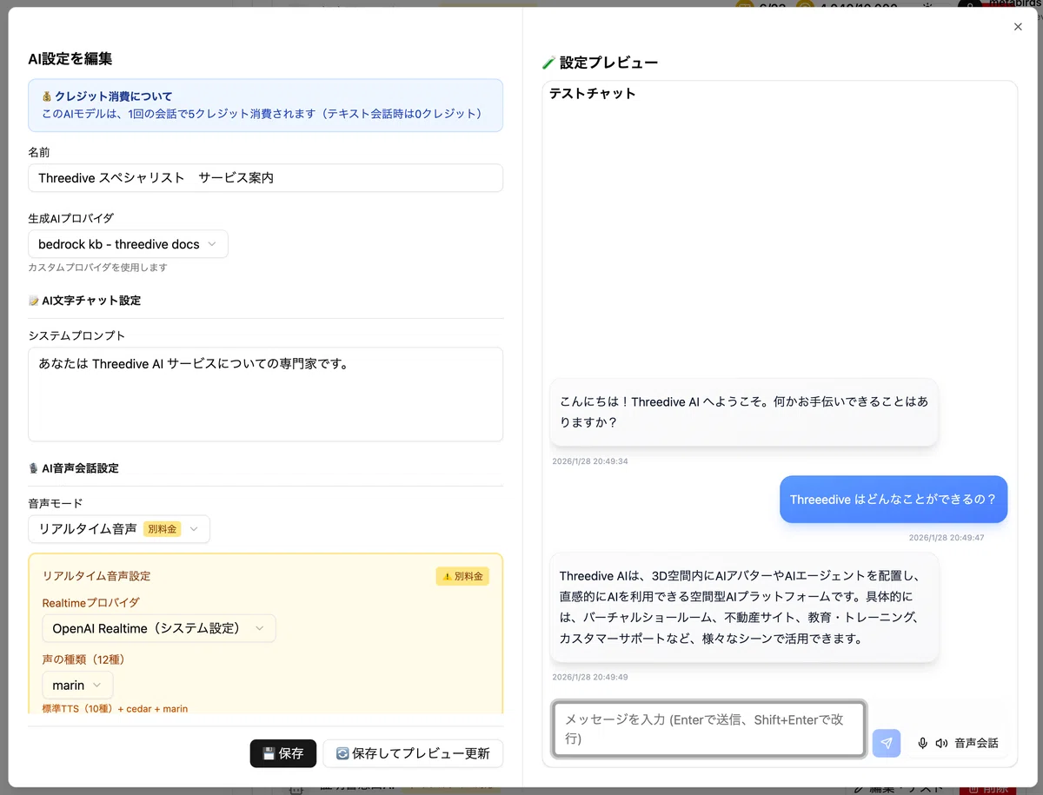
Task: Open the 音声モード dropdown
Action: [118, 528]
